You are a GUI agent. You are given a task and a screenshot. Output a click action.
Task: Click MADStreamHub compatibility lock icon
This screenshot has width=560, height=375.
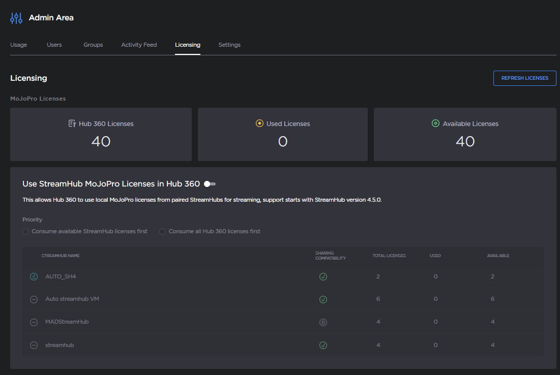point(323,322)
